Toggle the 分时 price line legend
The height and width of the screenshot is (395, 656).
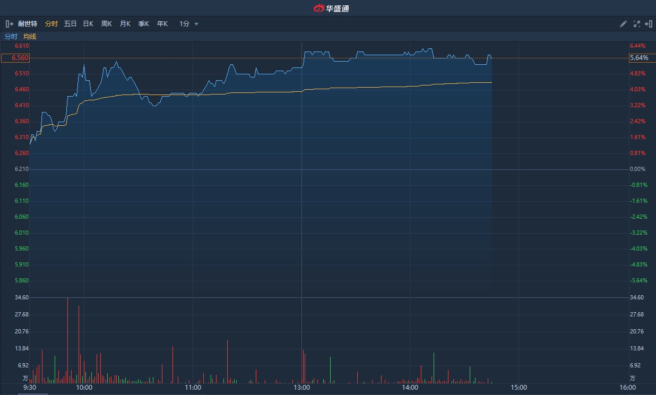click(11, 37)
